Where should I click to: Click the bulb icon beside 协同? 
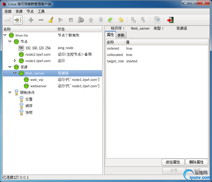click(x=21, y=112)
